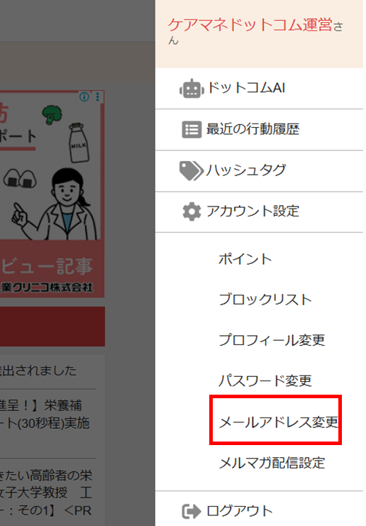
Task: Click the list icon for 最近の行動履歴
Action: tap(192, 129)
